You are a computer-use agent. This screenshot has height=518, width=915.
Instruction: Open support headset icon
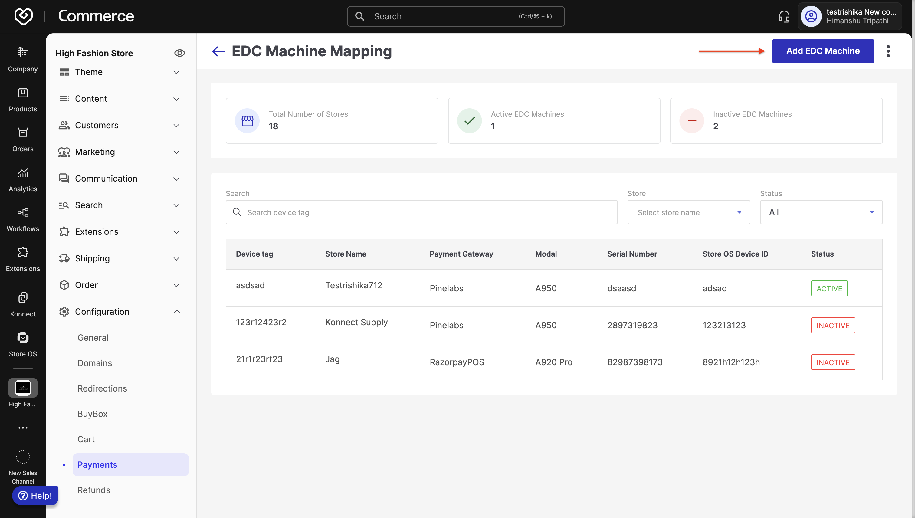click(784, 16)
